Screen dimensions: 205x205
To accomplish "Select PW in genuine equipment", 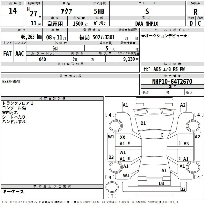I will coord(182,69).
